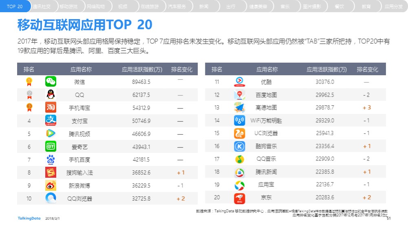408x229 pixels.
Task: Click the +3 rank change for 高德地图
Action: 366,108
